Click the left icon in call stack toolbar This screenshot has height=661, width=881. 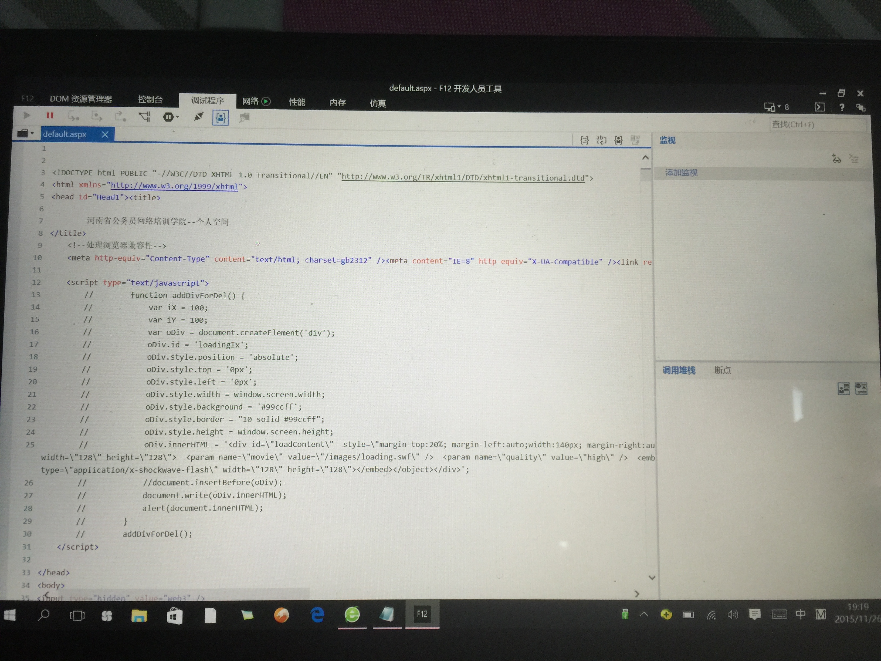[843, 389]
